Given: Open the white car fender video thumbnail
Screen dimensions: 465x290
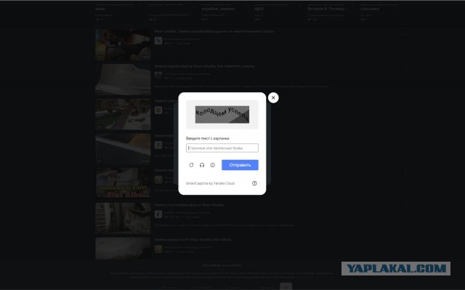Looking at the screenshot, I should [123, 79].
